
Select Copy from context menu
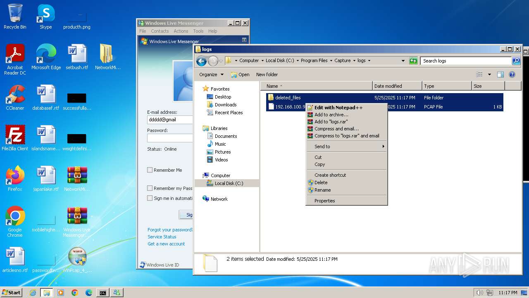tap(346, 164)
